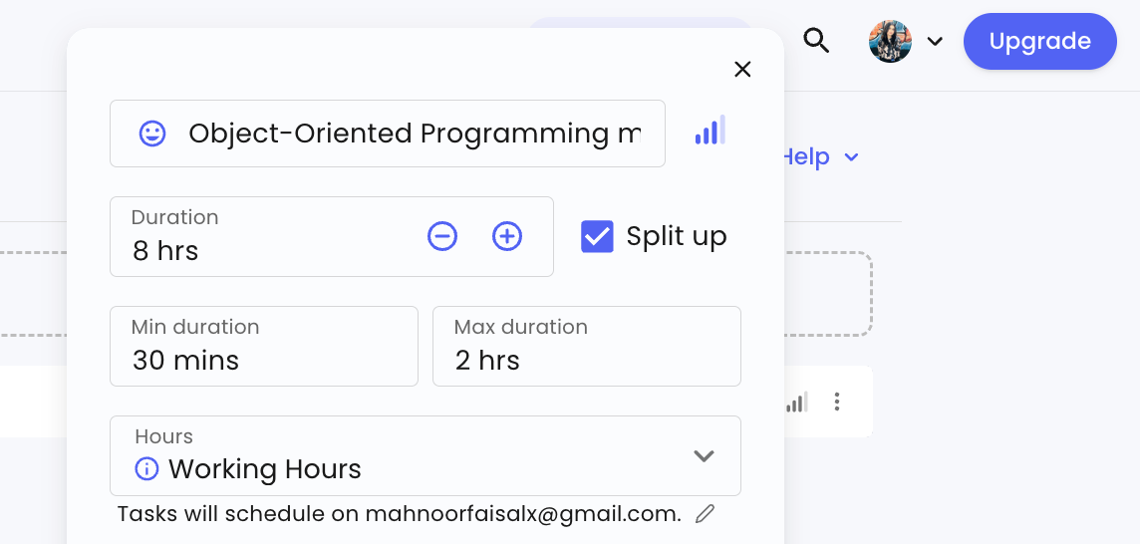This screenshot has width=1140, height=544.
Task: Click the Upgrade button
Action: pos(1039,41)
